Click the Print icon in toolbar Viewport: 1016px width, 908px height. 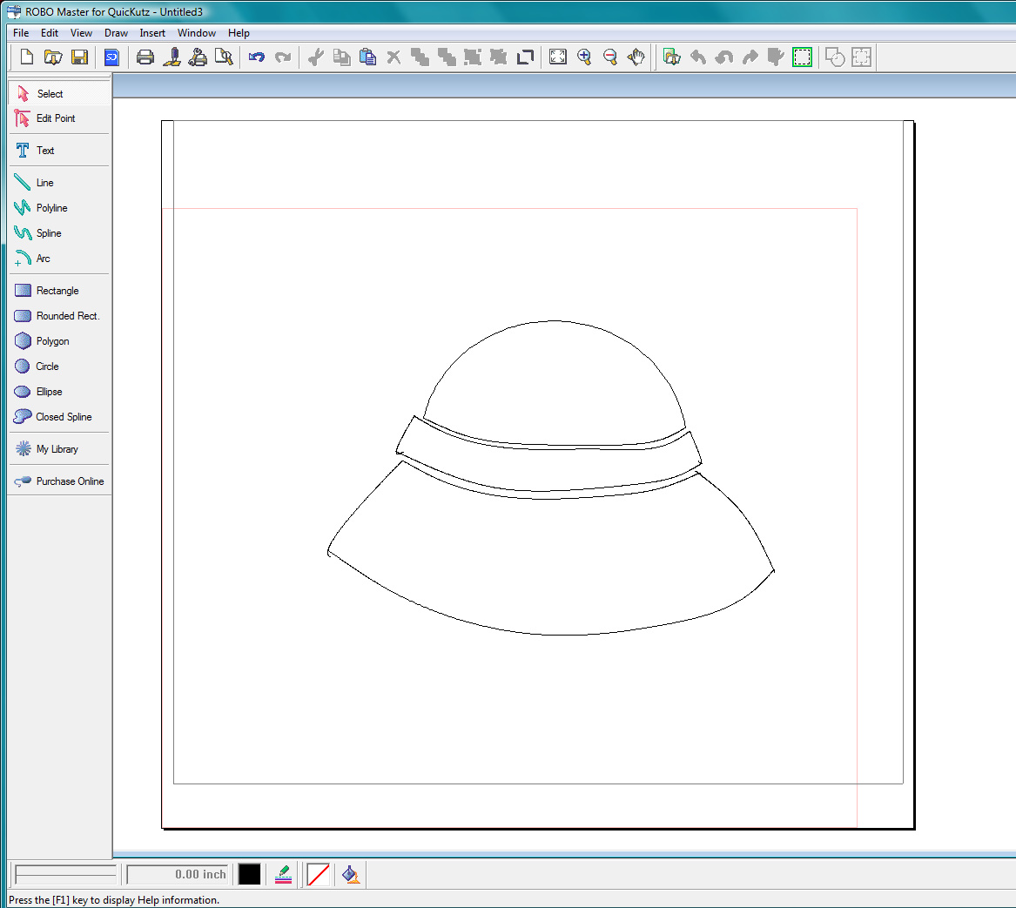[x=145, y=57]
